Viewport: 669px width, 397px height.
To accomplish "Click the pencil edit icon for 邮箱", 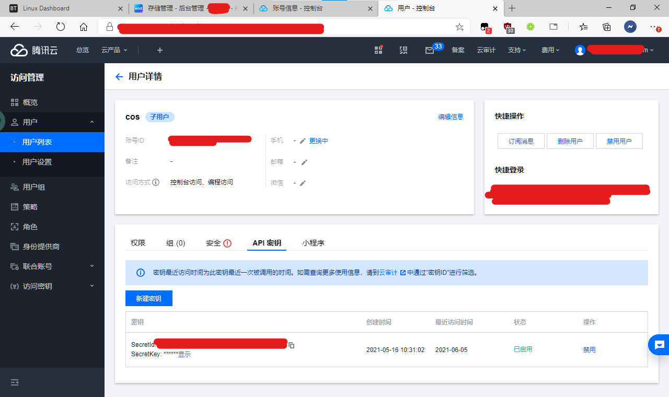I will [x=304, y=162].
